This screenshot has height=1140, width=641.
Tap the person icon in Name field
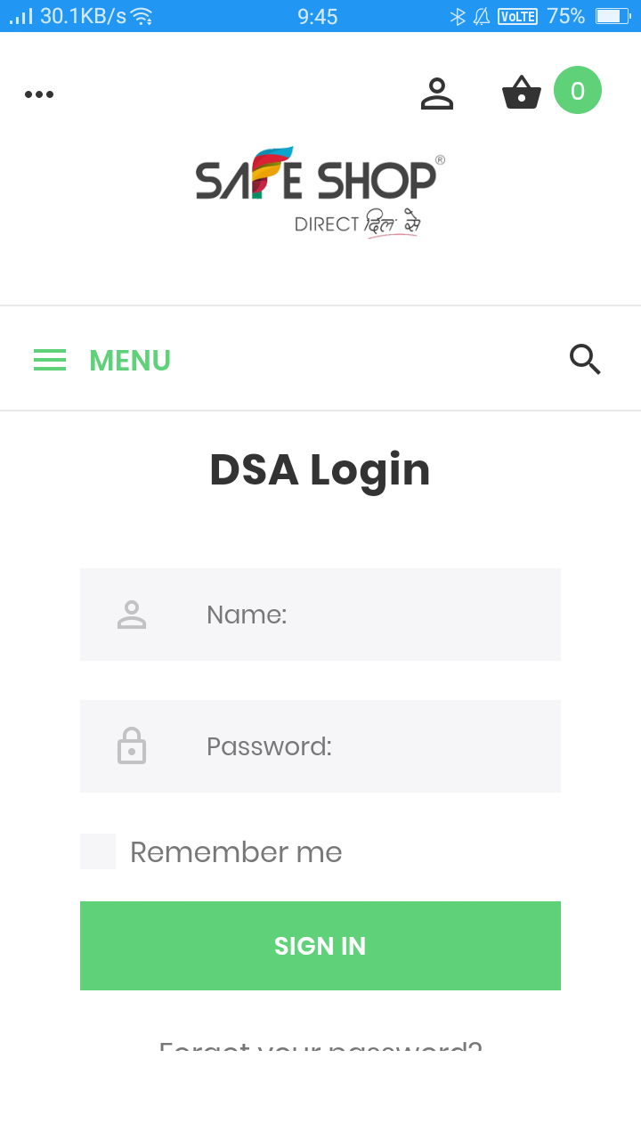coord(132,615)
